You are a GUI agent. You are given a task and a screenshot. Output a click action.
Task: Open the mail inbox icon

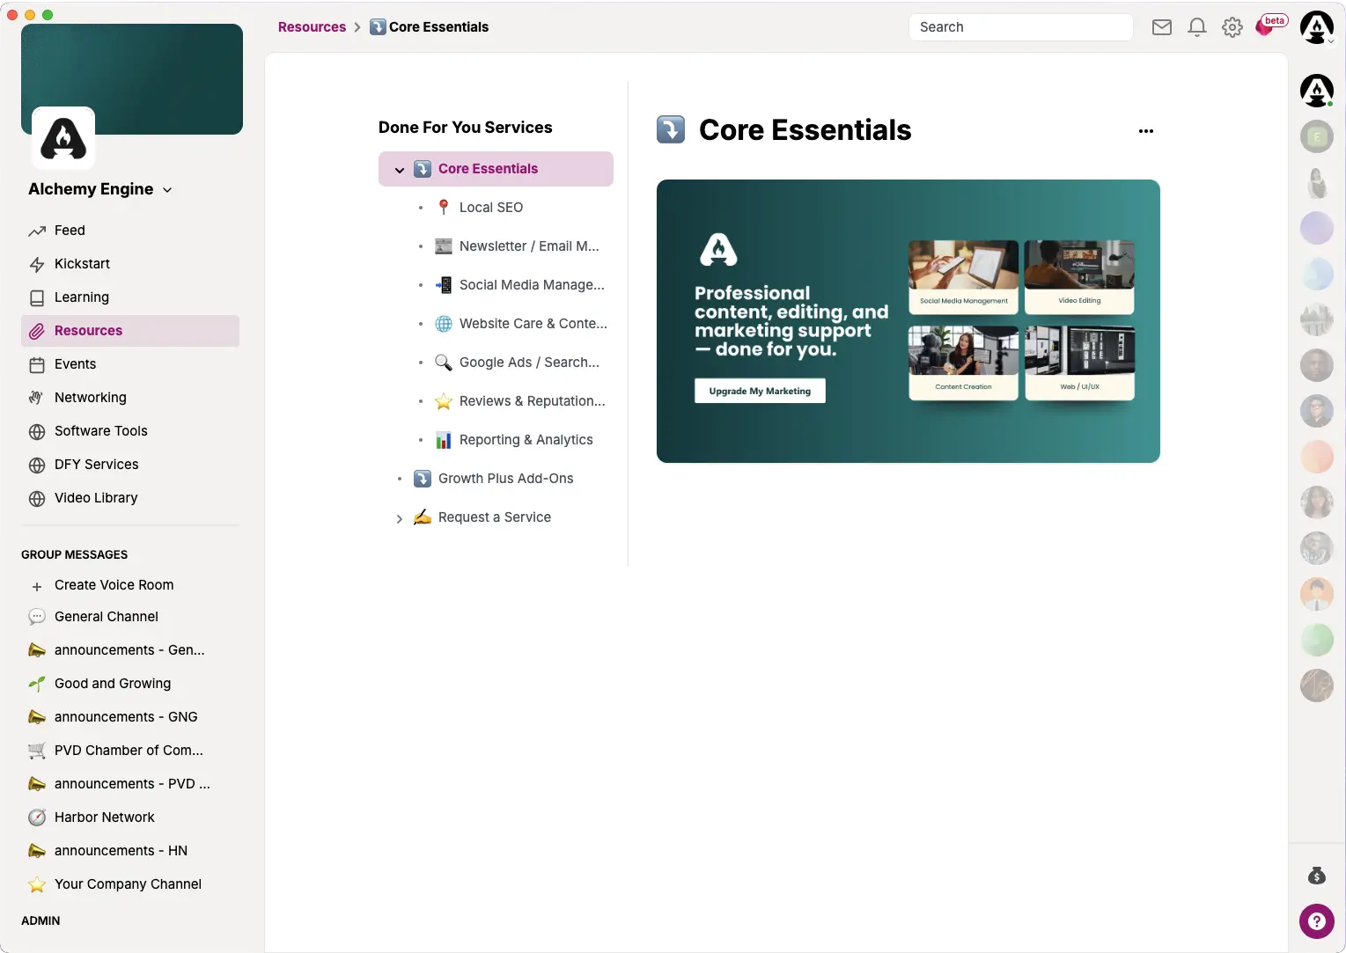pos(1161,27)
